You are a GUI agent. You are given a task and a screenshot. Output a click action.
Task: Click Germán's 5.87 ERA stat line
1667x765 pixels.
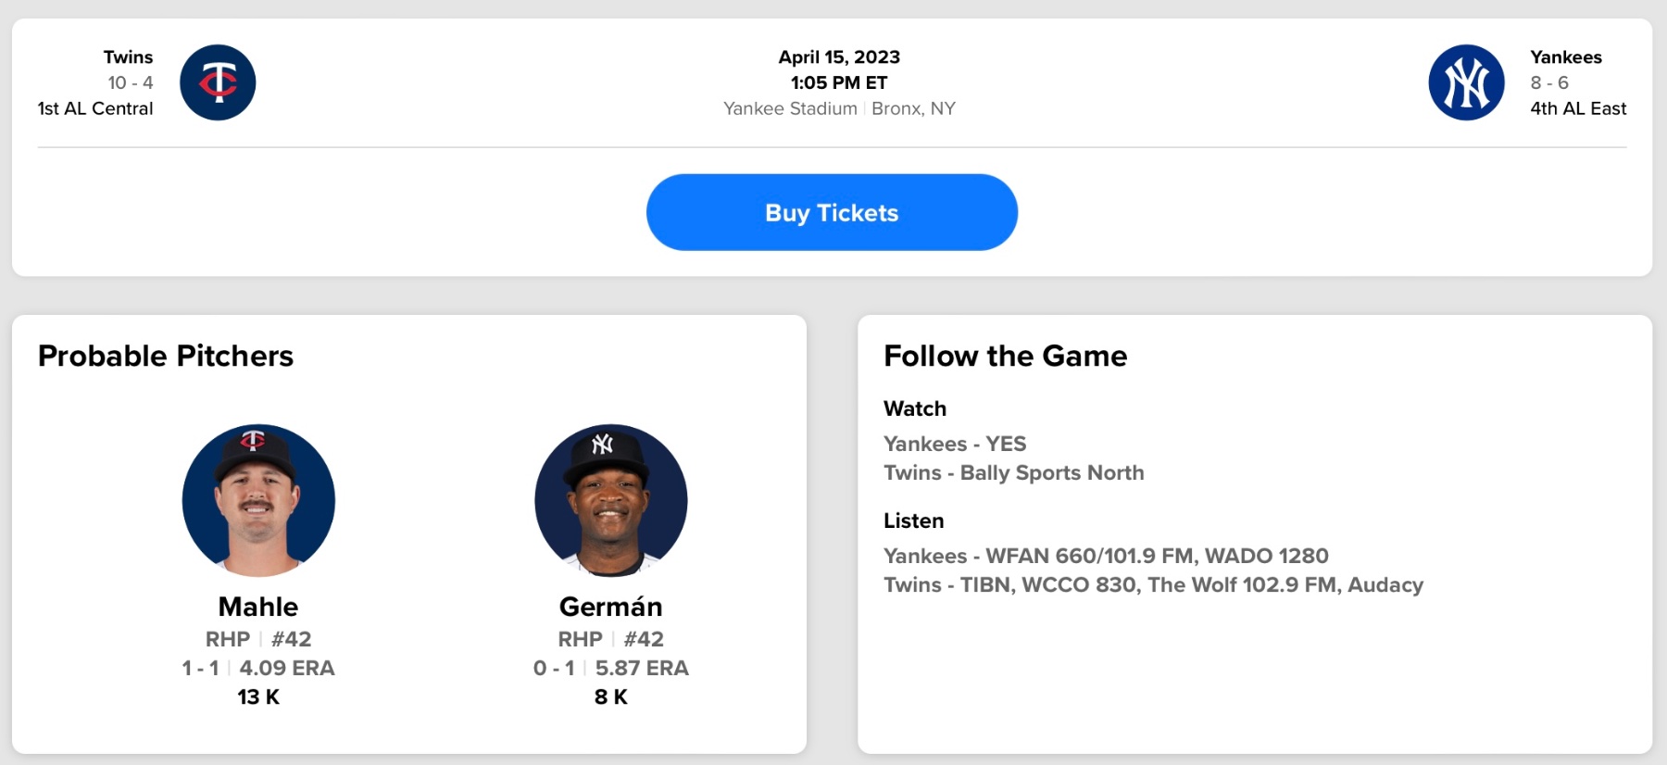pos(641,668)
